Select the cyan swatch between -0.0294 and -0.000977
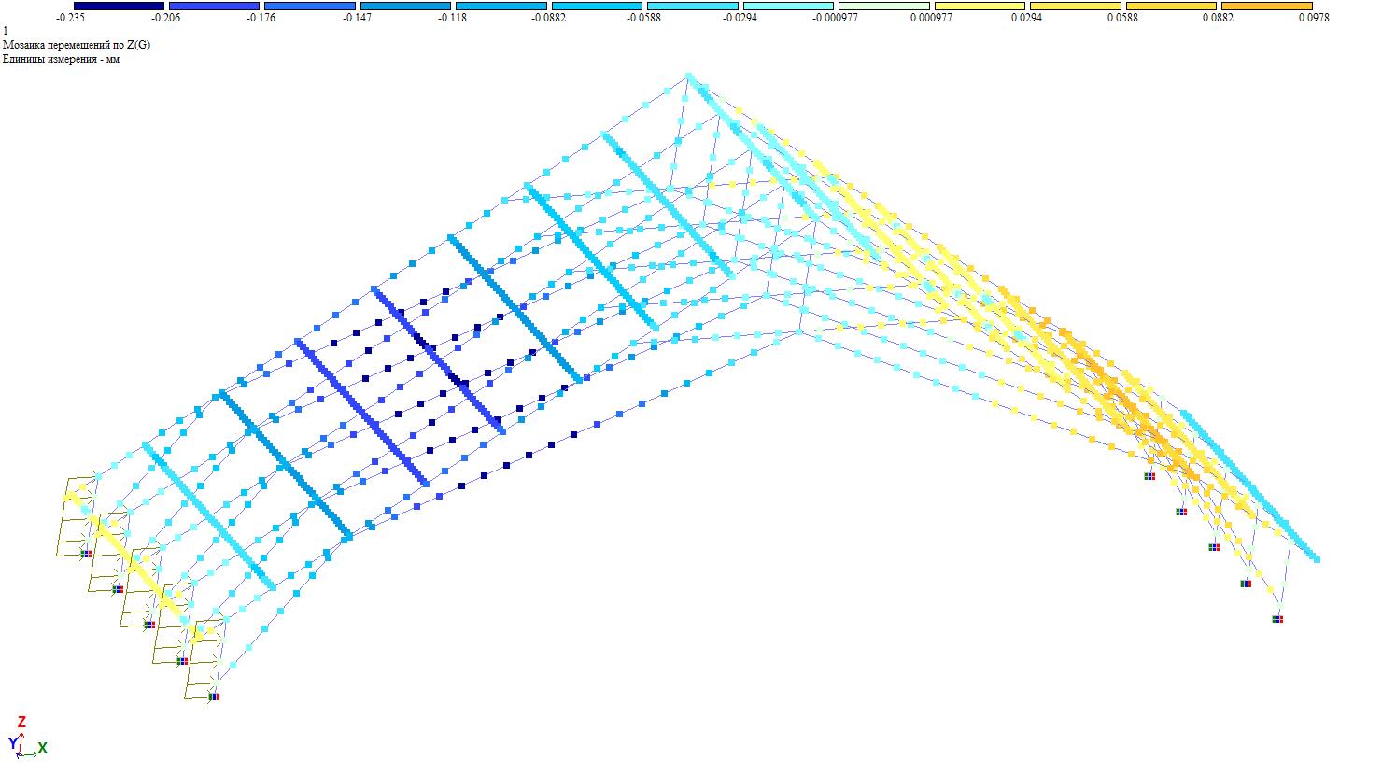The width and height of the screenshot is (1382, 774). (788, 7)
